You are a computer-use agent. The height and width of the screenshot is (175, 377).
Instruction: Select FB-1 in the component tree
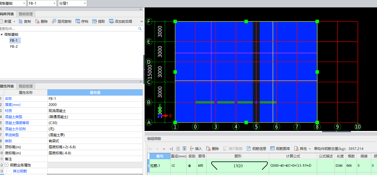14,40
